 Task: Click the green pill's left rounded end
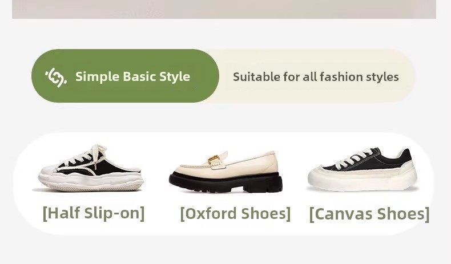tap(40, 76)
